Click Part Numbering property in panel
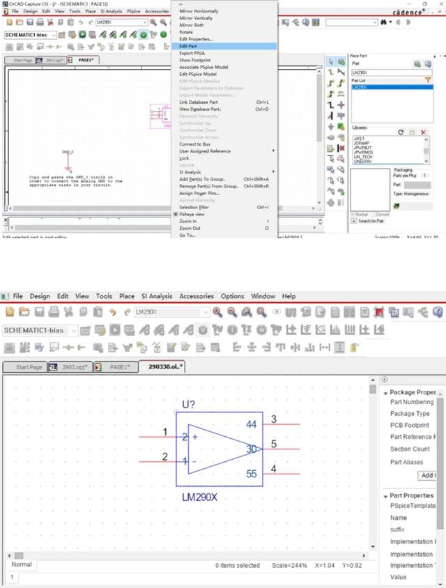 coord(412,401)
